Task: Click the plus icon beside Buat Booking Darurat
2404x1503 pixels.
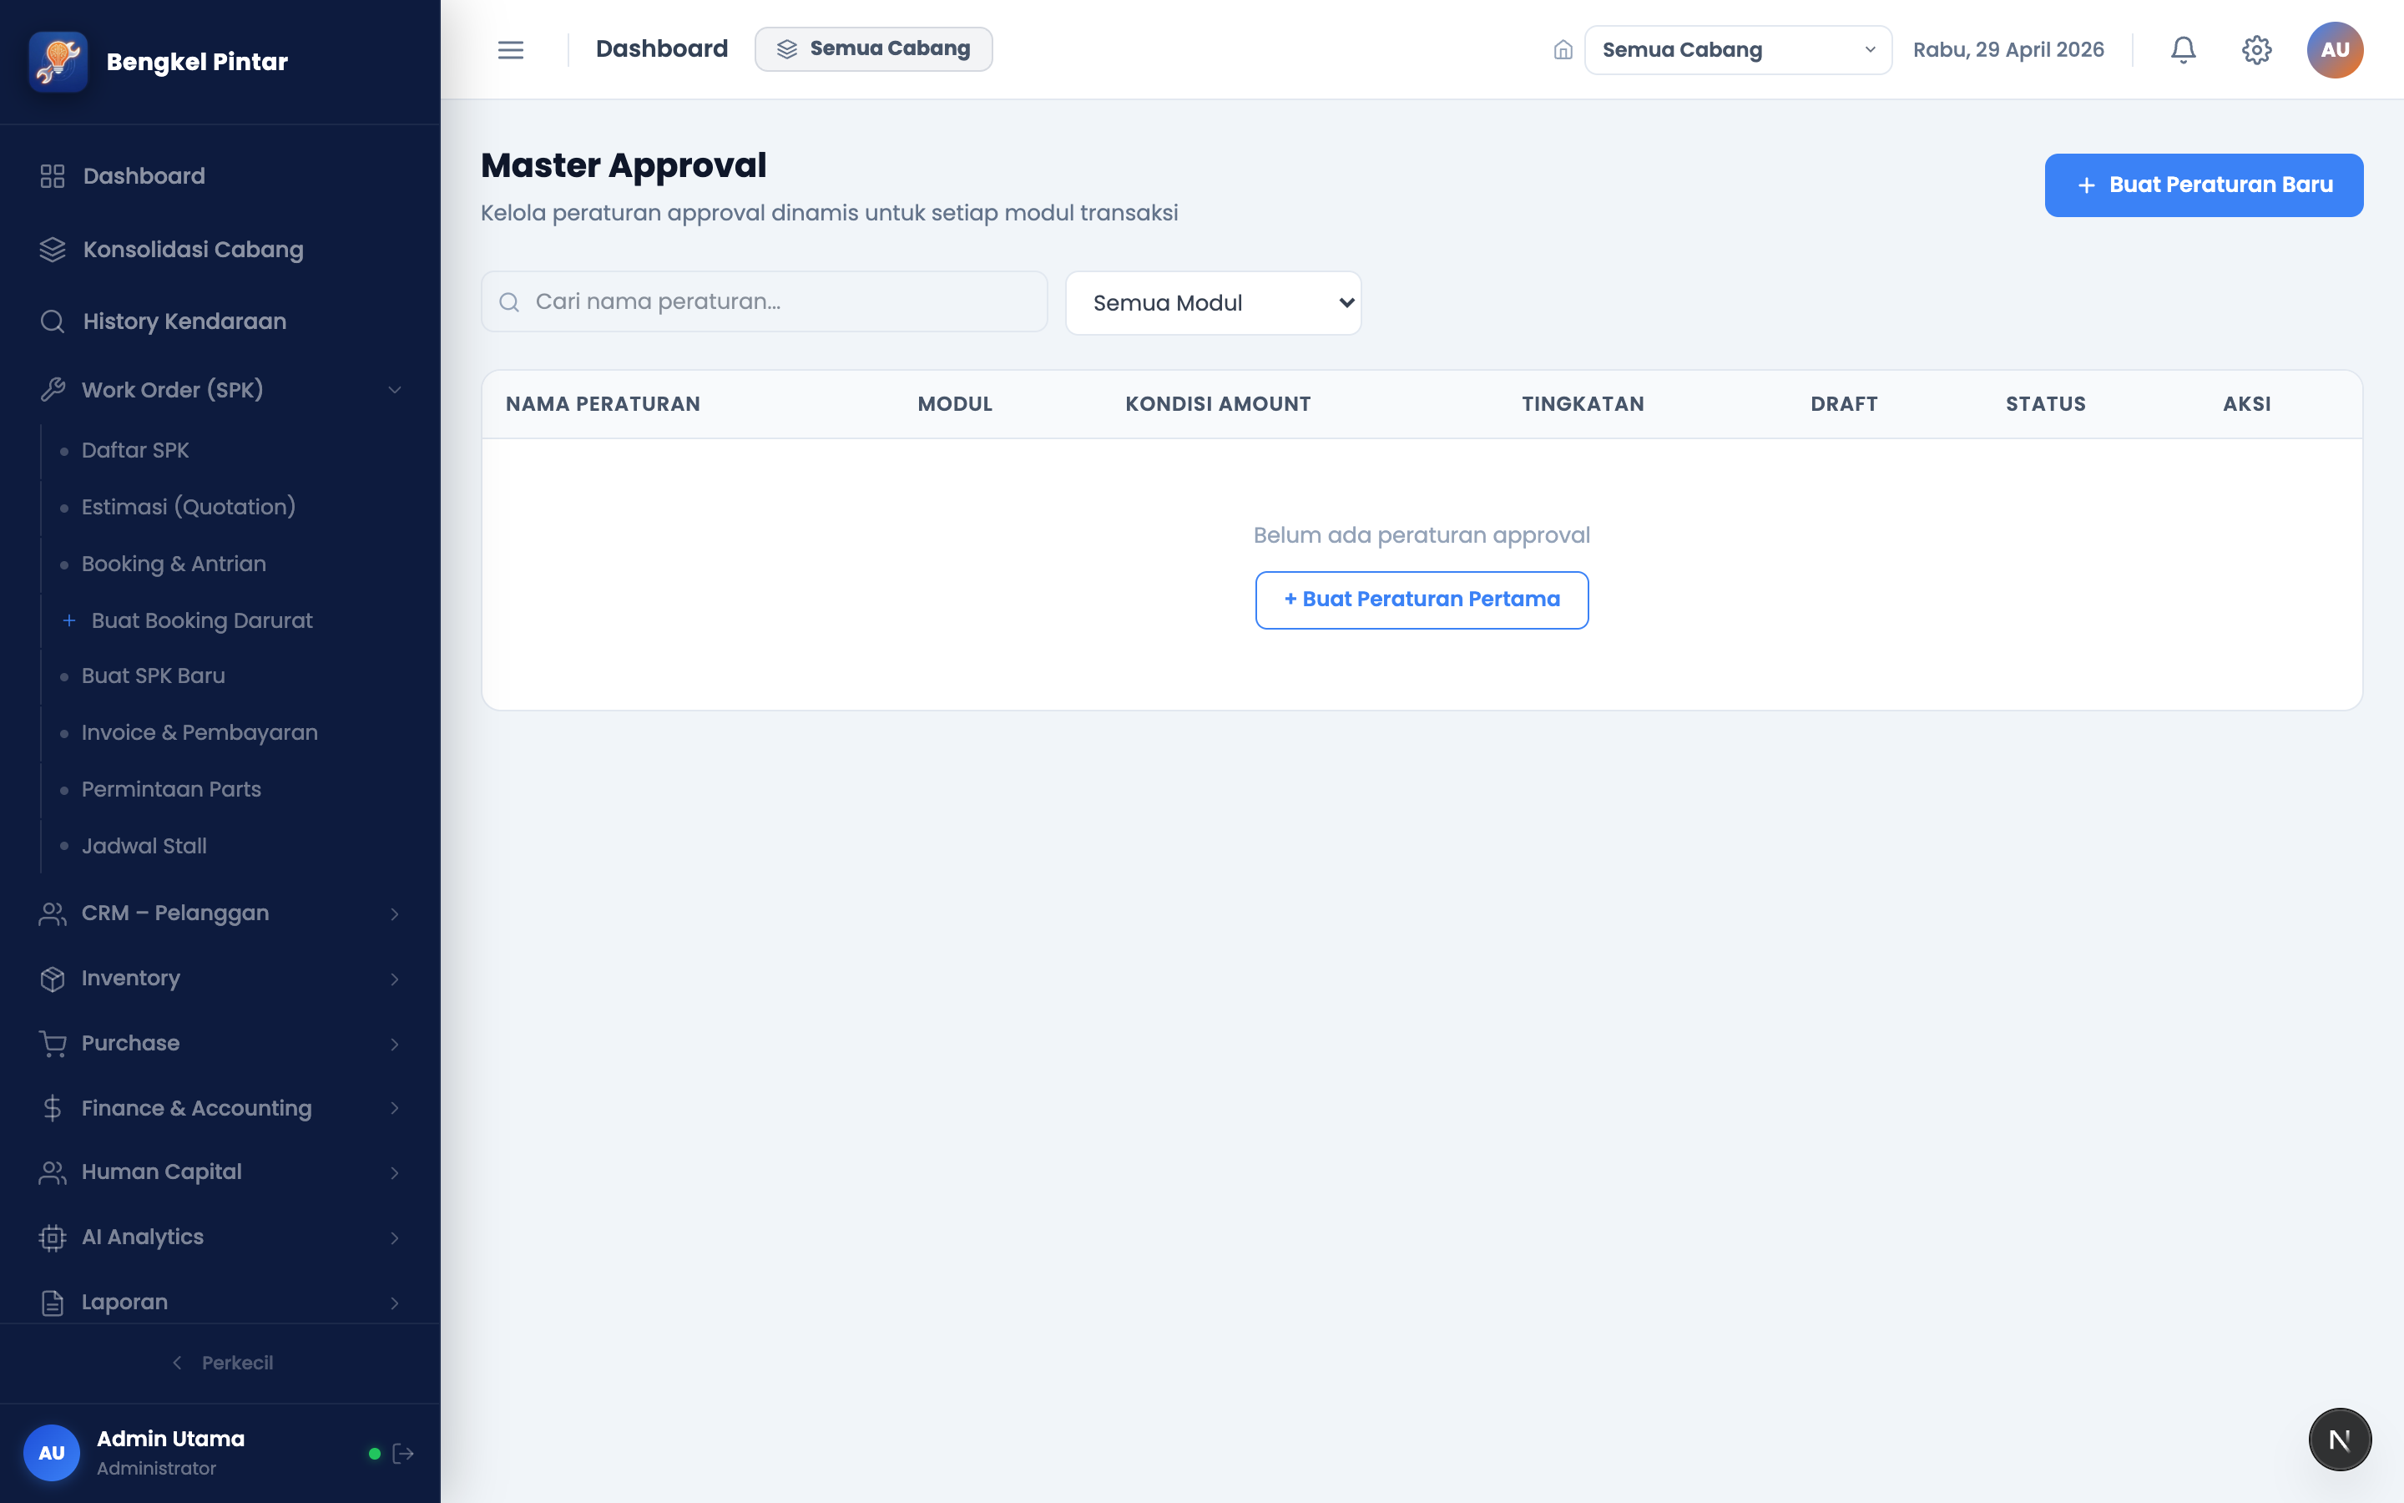Action: click(x=69, y=620)
